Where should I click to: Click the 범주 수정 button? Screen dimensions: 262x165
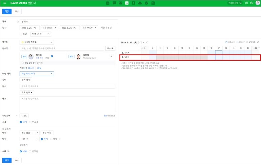pyautogui.click(x=47, y=133)
